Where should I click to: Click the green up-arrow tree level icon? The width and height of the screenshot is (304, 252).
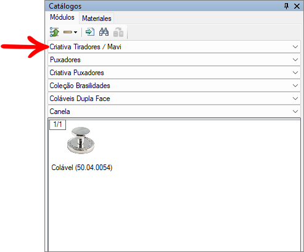click(x=54, y=32)
